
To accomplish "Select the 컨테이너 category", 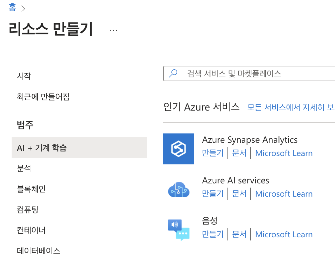I will [31, 230].
